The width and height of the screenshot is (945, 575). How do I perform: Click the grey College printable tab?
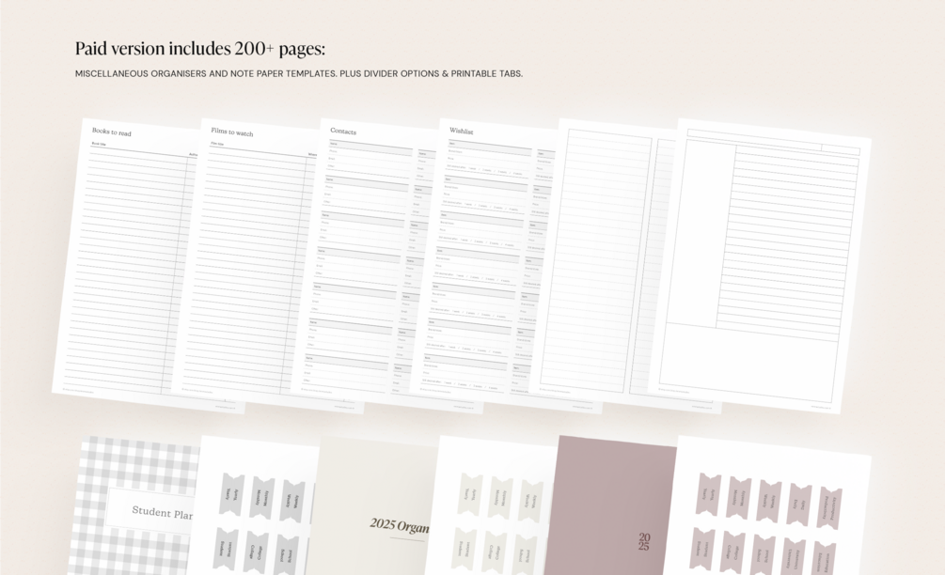256,552
